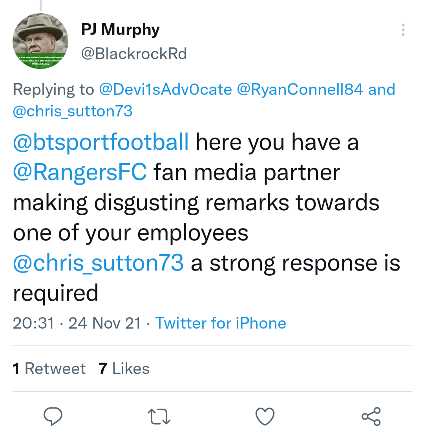Open the PJ Murphy display name
The height and width of the screenshot is (440, 424).
click(x=120, y=29)
